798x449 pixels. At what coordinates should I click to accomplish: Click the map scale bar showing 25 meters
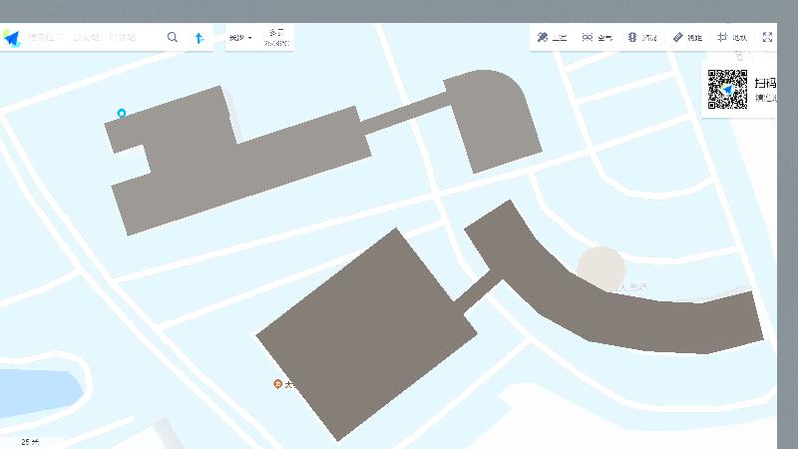[30, 441]
